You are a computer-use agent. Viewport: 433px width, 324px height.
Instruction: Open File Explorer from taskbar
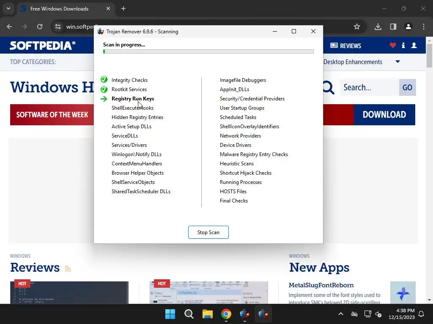tap(207, 314)
